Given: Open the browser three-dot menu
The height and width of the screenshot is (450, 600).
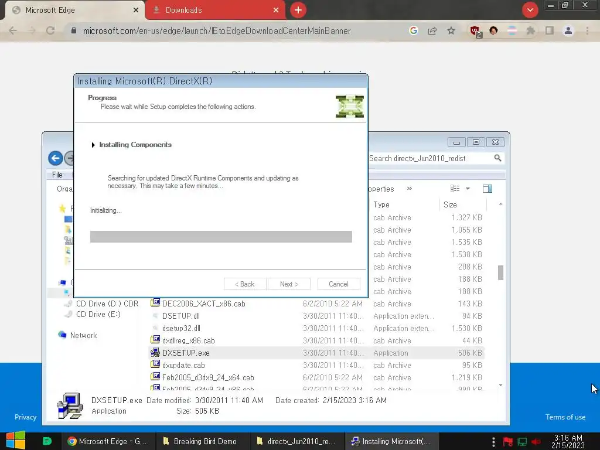Looking at the screenshot, I should pos(587,30).
